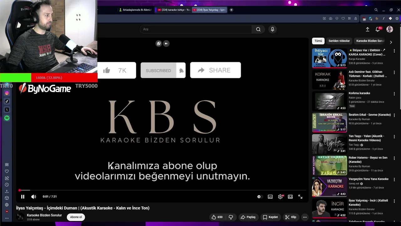Open the extensions cube icon in toolbar
This screenshot has width=401, height=226.
tap(397, 19)
